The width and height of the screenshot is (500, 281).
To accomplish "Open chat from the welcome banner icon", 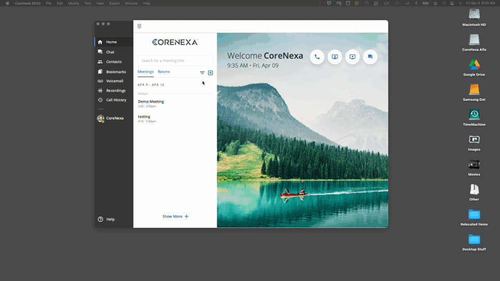I will click(x=370, y=57).
